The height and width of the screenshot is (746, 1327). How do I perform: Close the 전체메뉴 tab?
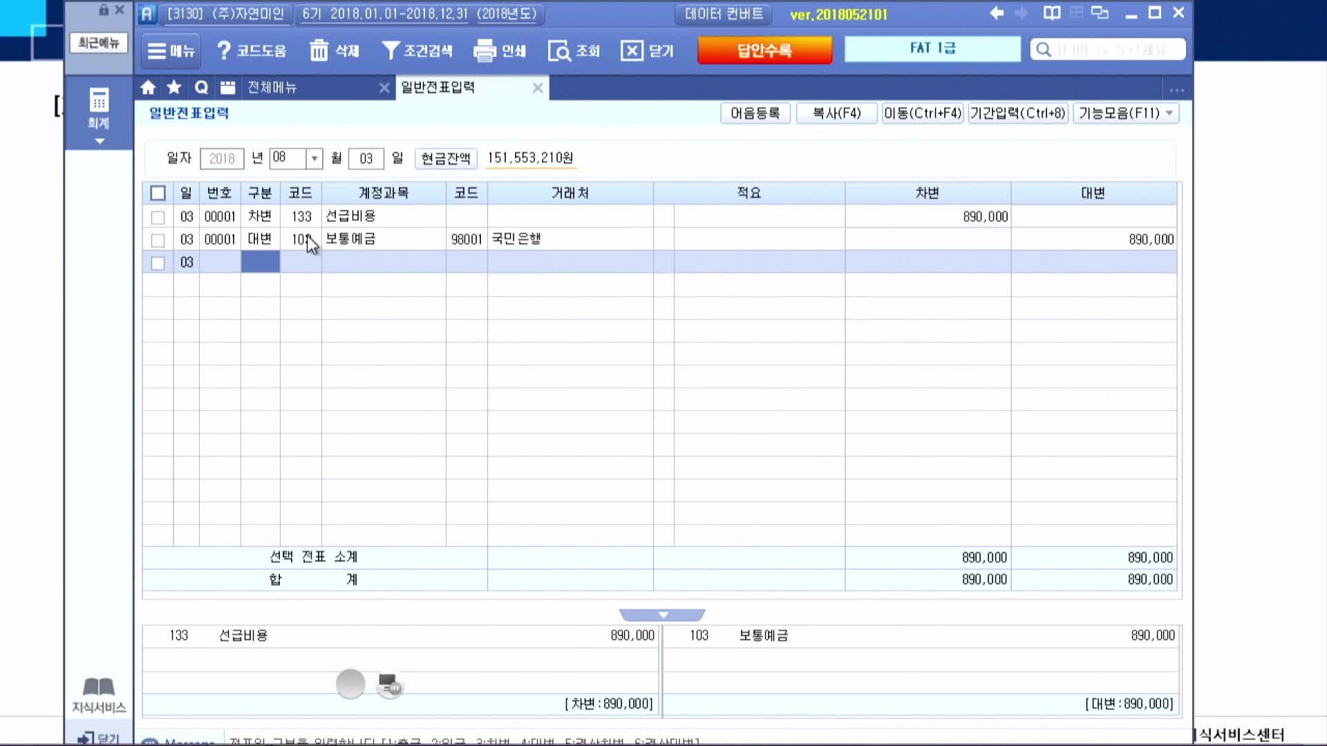(384, 88)
